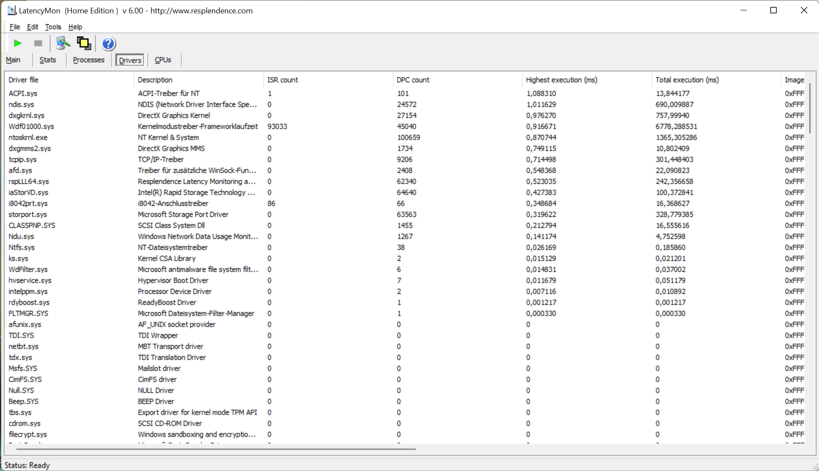Image resolution: width=819 pixels, height=471 pixels.
Task: Select the WdFilter.sys row
Action: [x=405, y=269]
